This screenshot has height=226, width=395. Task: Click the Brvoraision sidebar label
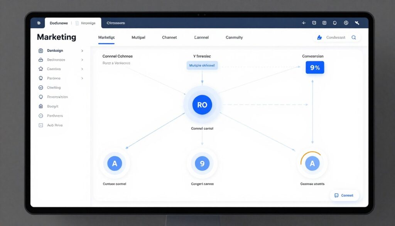(x=57, y=97)
